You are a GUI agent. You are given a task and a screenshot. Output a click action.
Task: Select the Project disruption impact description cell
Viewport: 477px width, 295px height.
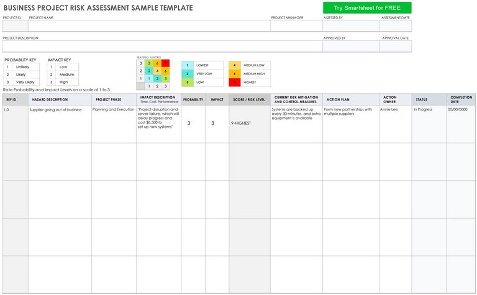(x=159, y=124)
